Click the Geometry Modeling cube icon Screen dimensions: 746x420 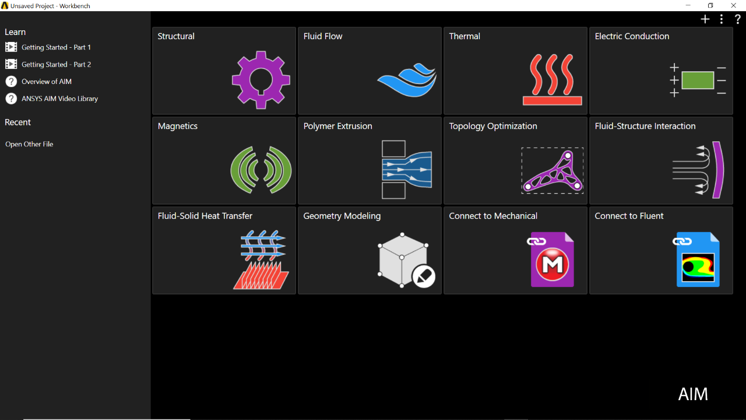(407, 260)
